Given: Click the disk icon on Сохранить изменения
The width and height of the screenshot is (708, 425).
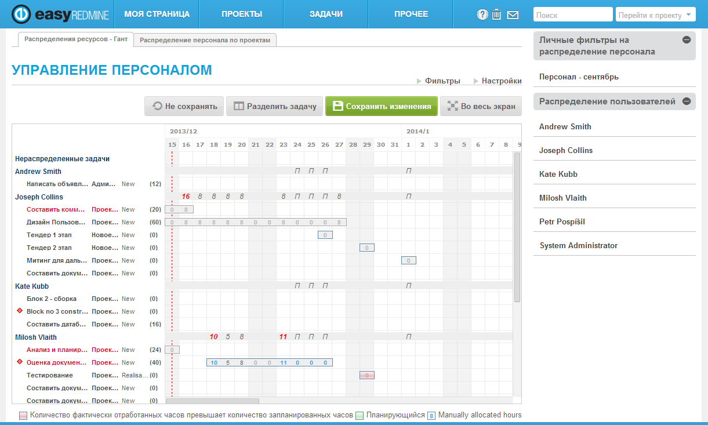Looking at the screenshot, I should pyautogui.click(x=339, y=106).
